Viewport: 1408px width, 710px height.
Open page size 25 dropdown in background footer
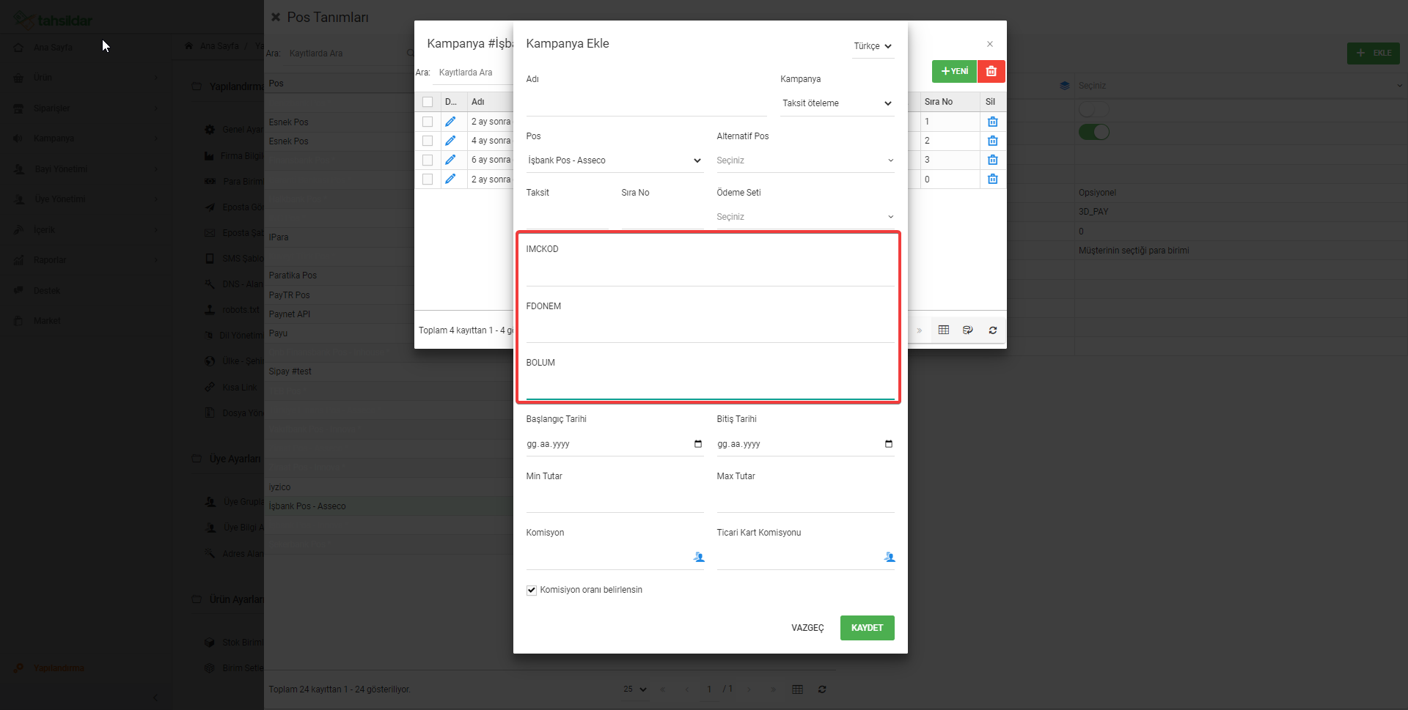coord(635,689)
